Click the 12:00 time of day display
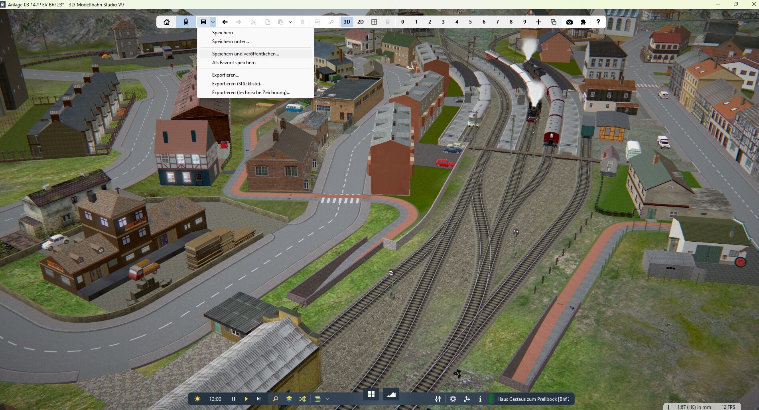The height and width of the screenshot is (410, 759). 215,399
